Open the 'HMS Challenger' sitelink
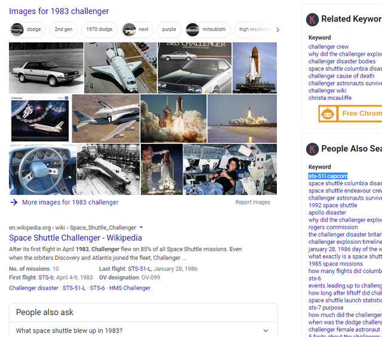The height and width of the screenshot is (337, 382). click(x=130, y=288)
